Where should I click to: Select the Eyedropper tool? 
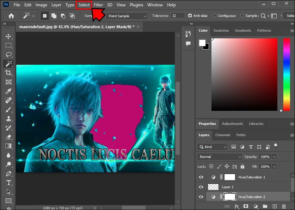pos(8,91)
